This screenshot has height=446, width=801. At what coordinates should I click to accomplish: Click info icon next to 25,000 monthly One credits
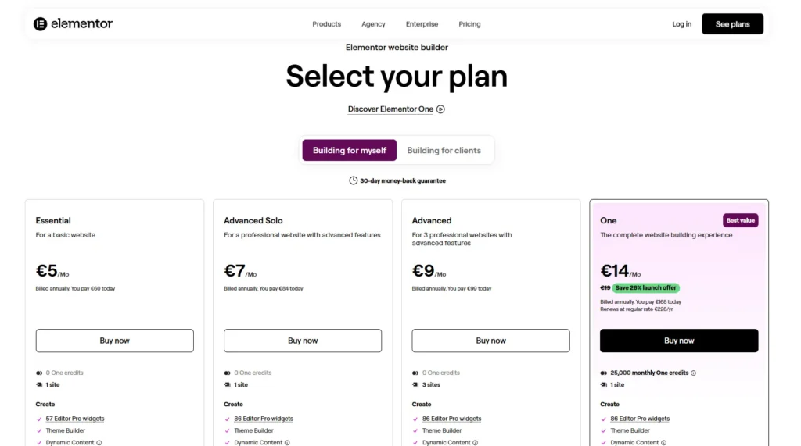click(693, 373)
